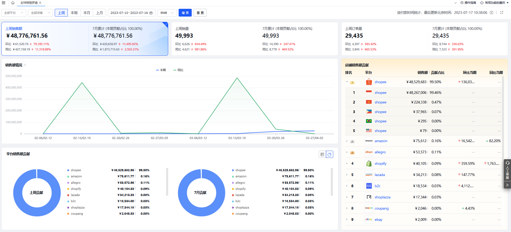The width and height of the screenshot is (511, 232).
Task: Click the 重置 reset button
Action: pos(200,13)
